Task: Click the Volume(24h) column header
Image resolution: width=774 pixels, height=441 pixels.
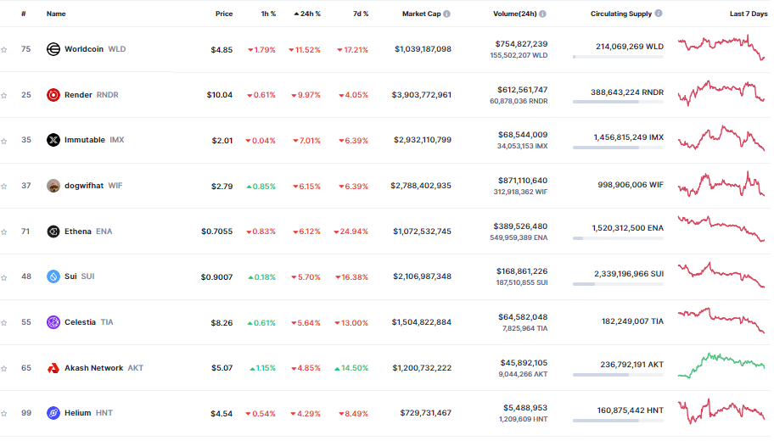Action: click(x=514, y=14)
